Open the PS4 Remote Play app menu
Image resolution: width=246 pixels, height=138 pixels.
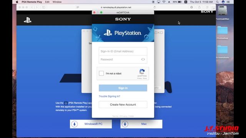click(x=32, y=2)
